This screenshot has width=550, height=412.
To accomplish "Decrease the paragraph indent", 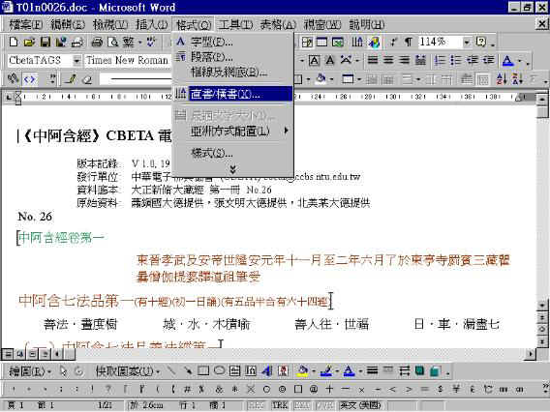I will click(x=473, y=61).
